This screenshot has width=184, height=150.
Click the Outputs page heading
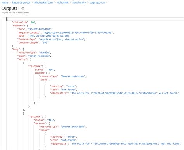pos(9,8)
